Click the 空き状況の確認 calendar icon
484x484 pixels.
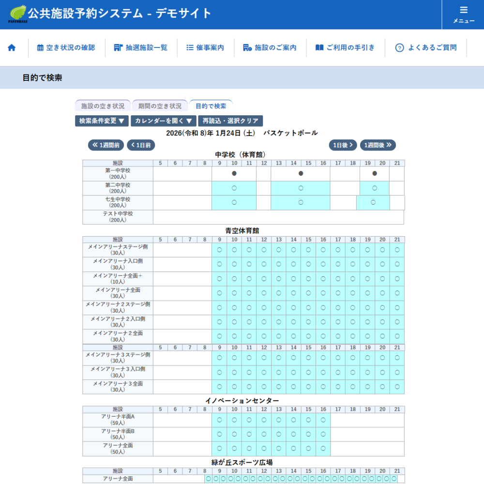pos(40,47)
